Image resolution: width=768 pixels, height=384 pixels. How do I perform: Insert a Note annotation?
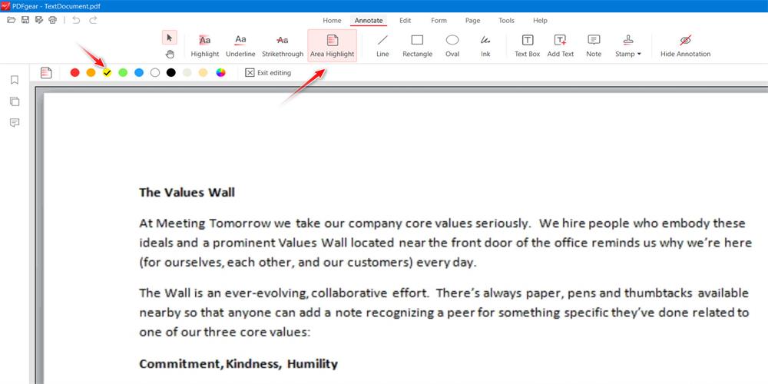pyautogui.click(x=594, y=45)
